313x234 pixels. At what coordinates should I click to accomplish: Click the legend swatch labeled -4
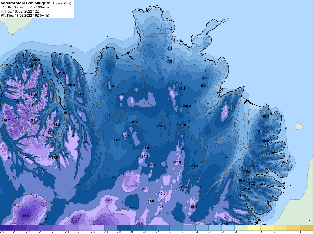[x=202, y=228]
